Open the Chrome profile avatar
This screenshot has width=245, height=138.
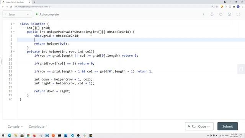pyautogui.click(x=238, y=7)
